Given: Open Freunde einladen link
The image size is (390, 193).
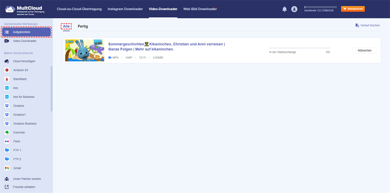Looking at the screenshot, I should 24,187.
